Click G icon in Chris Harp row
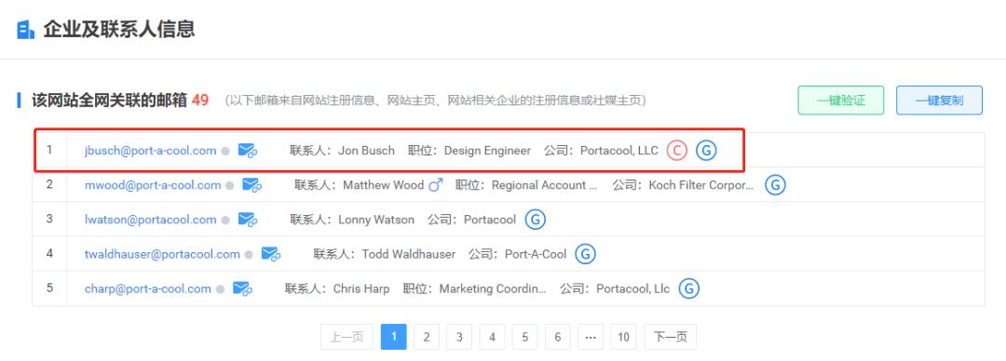Viewport: 1006px width, 361px height. pyautogui.click(x=689, y=289)
